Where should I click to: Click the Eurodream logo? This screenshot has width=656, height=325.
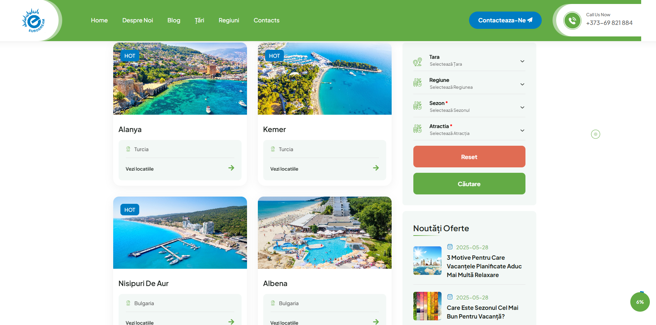click(x=33, y=21)
